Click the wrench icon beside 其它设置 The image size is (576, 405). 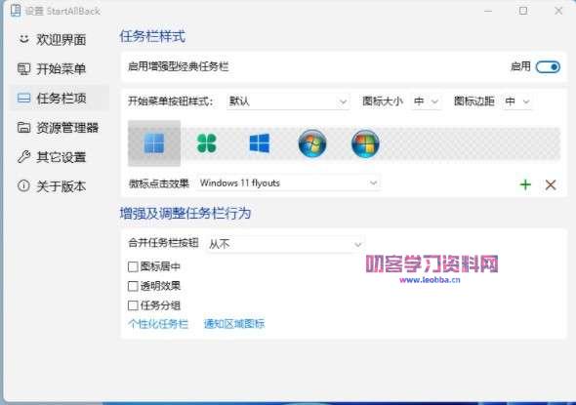coord(23,157)
